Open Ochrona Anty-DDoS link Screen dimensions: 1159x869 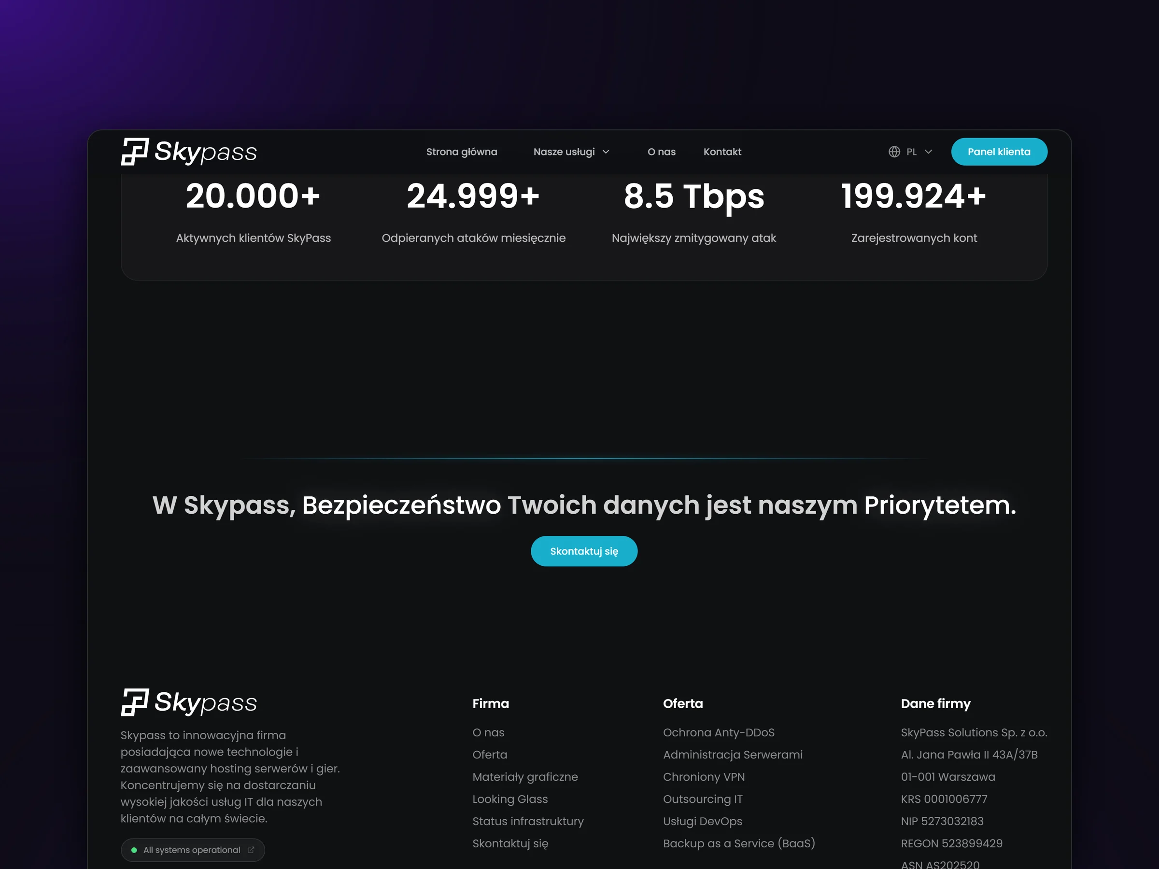[719, 732]
